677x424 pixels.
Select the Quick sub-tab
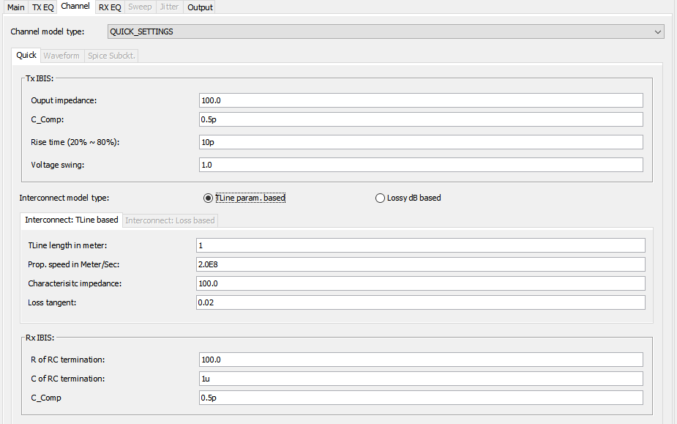[26, 56]
